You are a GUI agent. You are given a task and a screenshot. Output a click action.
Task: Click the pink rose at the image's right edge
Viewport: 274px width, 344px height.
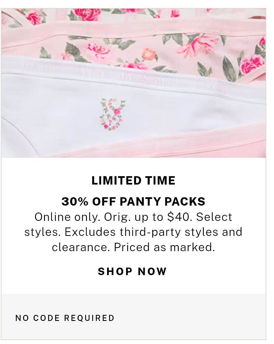pyautogui.click(x=252, y=63)
